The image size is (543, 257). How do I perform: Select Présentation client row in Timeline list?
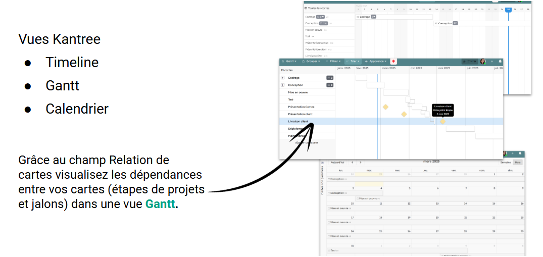pos(329,49)
